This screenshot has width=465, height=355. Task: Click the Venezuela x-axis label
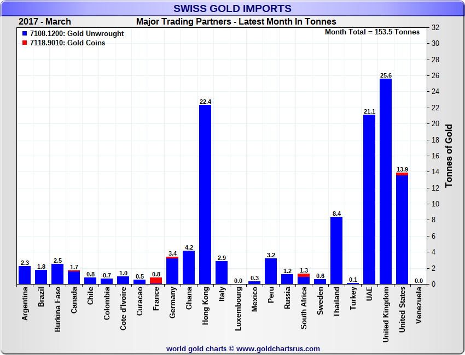(x=419, y=306)
